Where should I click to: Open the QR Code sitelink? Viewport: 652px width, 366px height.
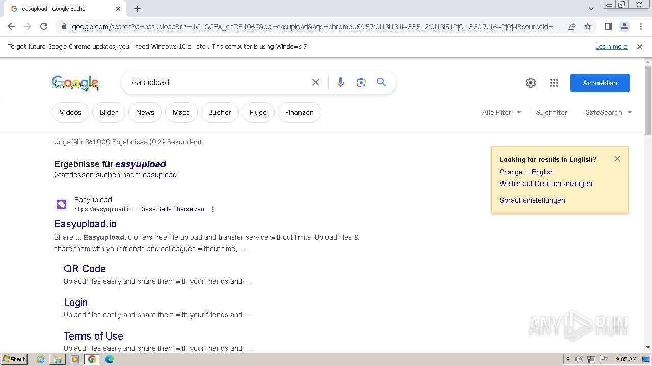[85, 269]
